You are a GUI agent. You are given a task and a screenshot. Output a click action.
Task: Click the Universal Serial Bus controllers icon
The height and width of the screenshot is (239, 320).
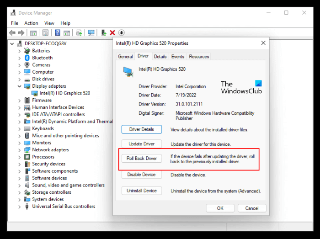27,207
